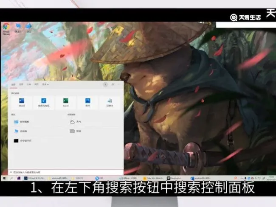The width and height of the screenshot is (276, 207).
Task: Open the taskbar clock and date
Action: 271,178
